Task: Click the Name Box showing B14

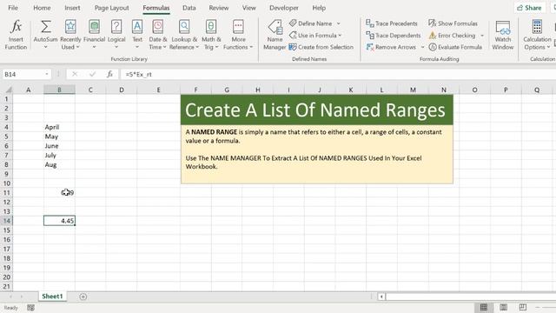Action: [x=23, y=74]
